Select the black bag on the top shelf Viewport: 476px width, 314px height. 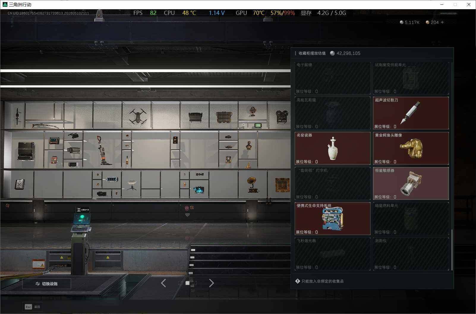click(x=196, y=117)
